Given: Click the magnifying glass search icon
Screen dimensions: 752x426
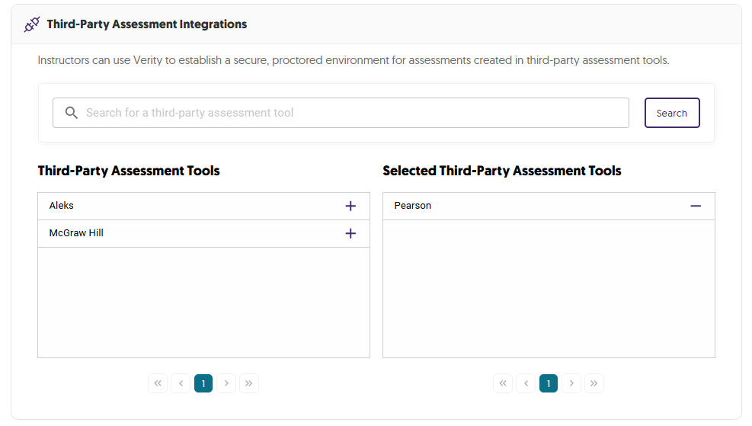Looking at the screenshot, I should tap(72, 113).
